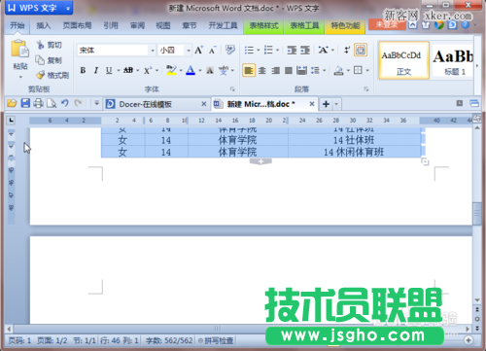Open the 插入 (Insert) ribbon tab
The width and height of the screenshot is (486, 351).
44,25
